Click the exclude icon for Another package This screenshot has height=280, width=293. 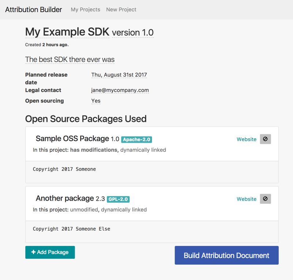tap(265, 199)
